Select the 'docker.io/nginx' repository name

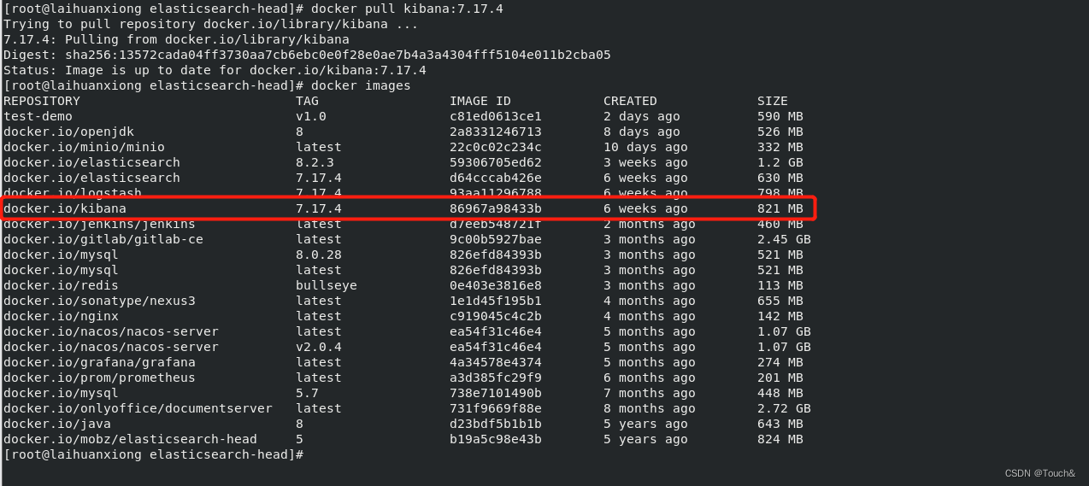[61, 316]
